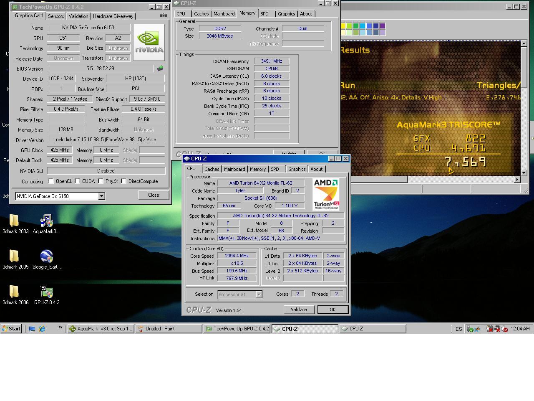Click the taskbar clock showing 12:04 AM
This screenshot has height=401, width=534.
520,329
